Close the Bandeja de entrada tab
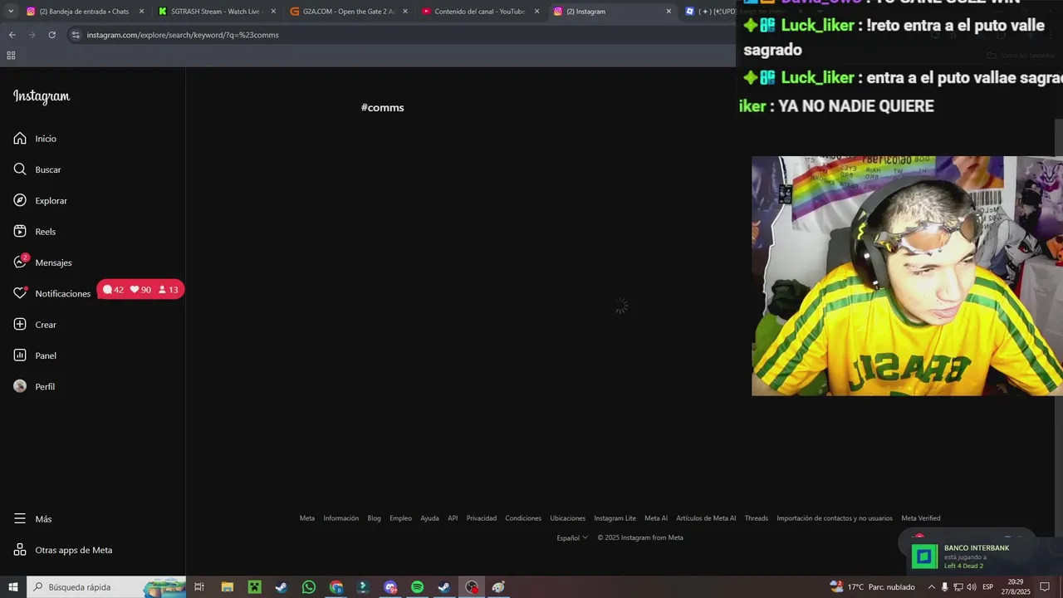Screen dimensions: 1063x598 tap(141, 12)
